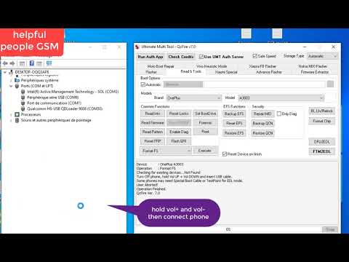Click the Root button
349x262 pixels.
click(205, 132)
